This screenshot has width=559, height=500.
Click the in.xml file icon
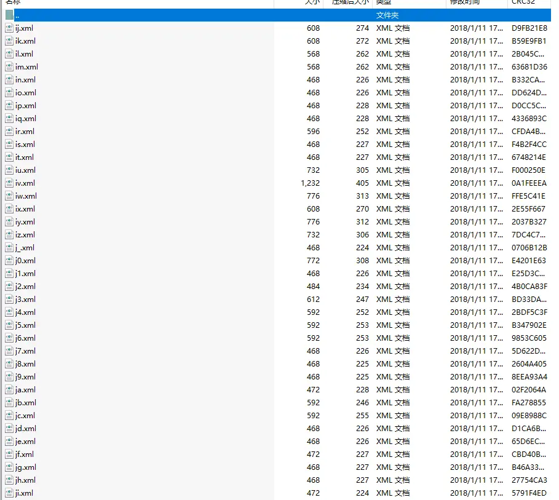pyautogui.click(x=9, y=80)
